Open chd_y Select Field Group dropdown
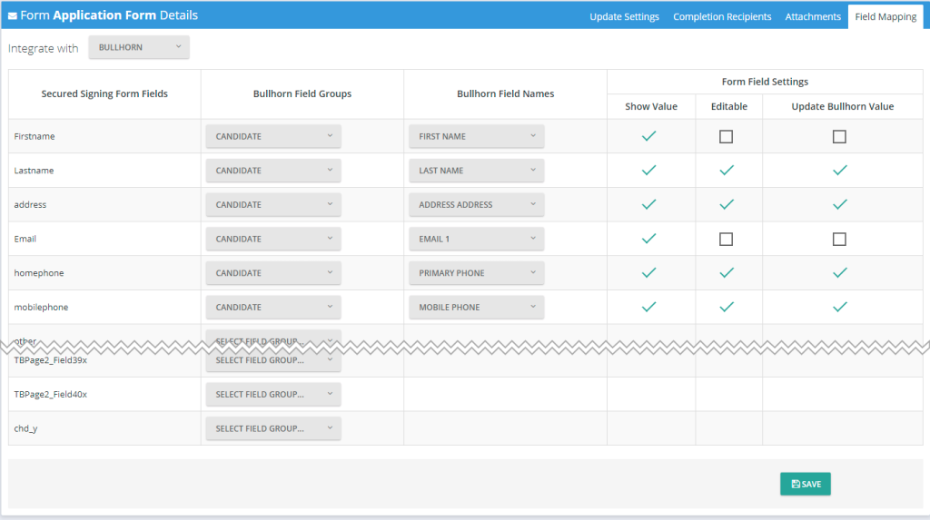930x520 pixels. (273, 428)
